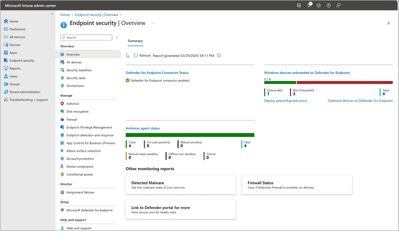Viewport: 399px width, 231px height.
Task: Click the green Antivirus agent status bar
Action: (x=190, y=135)
